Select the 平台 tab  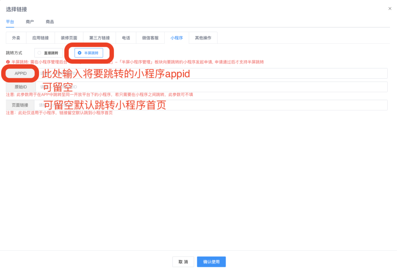pyautogui.click(x=10, y=22)
